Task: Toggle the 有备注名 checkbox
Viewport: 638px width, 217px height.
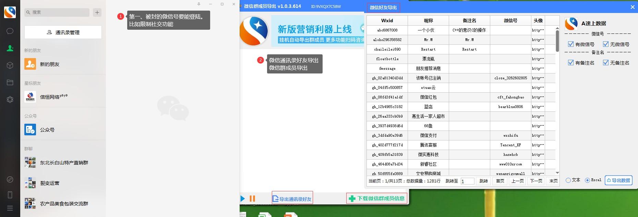Action: pos(571,63)
